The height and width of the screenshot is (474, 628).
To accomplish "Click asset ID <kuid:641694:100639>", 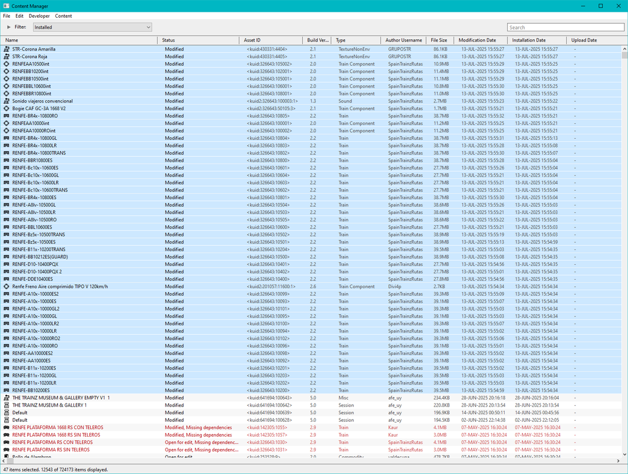I will click(x=269, y=412).
